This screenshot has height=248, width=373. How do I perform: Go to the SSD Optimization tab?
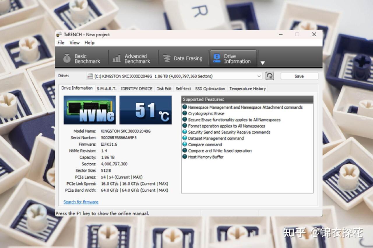point(210,89)
